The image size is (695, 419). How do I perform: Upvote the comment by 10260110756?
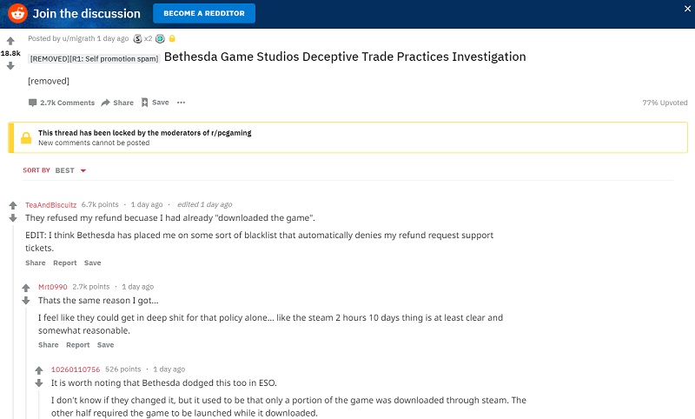[x=38, y=369]
